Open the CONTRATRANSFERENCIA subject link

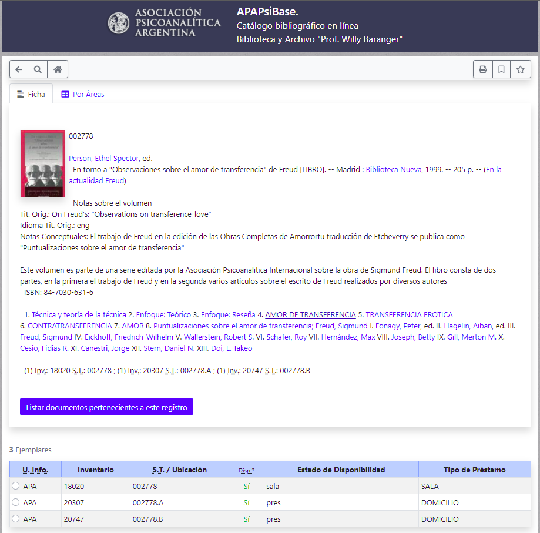(x=69, y=326)
